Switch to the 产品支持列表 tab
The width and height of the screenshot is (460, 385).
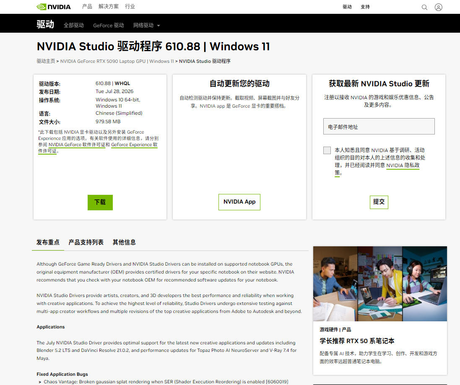pos(86,242)
